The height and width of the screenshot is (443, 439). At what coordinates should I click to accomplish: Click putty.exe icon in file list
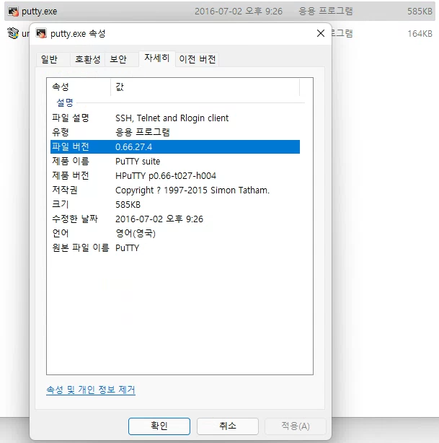(x=13, y=12)
